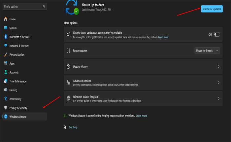Click the Windows Update sync icon in the sidebar

point(6,117)
